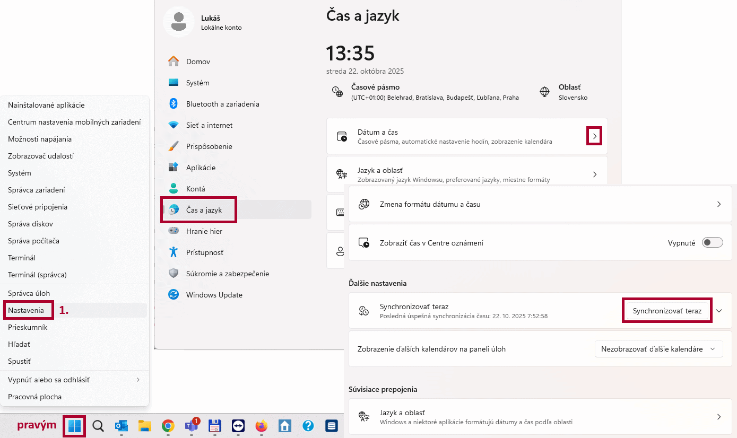
Task: Launch Google Chrome from the taskbar
Action: 168,426
